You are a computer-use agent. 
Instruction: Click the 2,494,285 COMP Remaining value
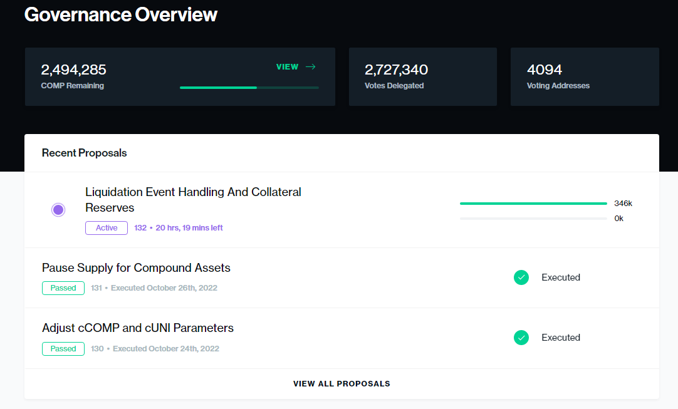(73, 70)
